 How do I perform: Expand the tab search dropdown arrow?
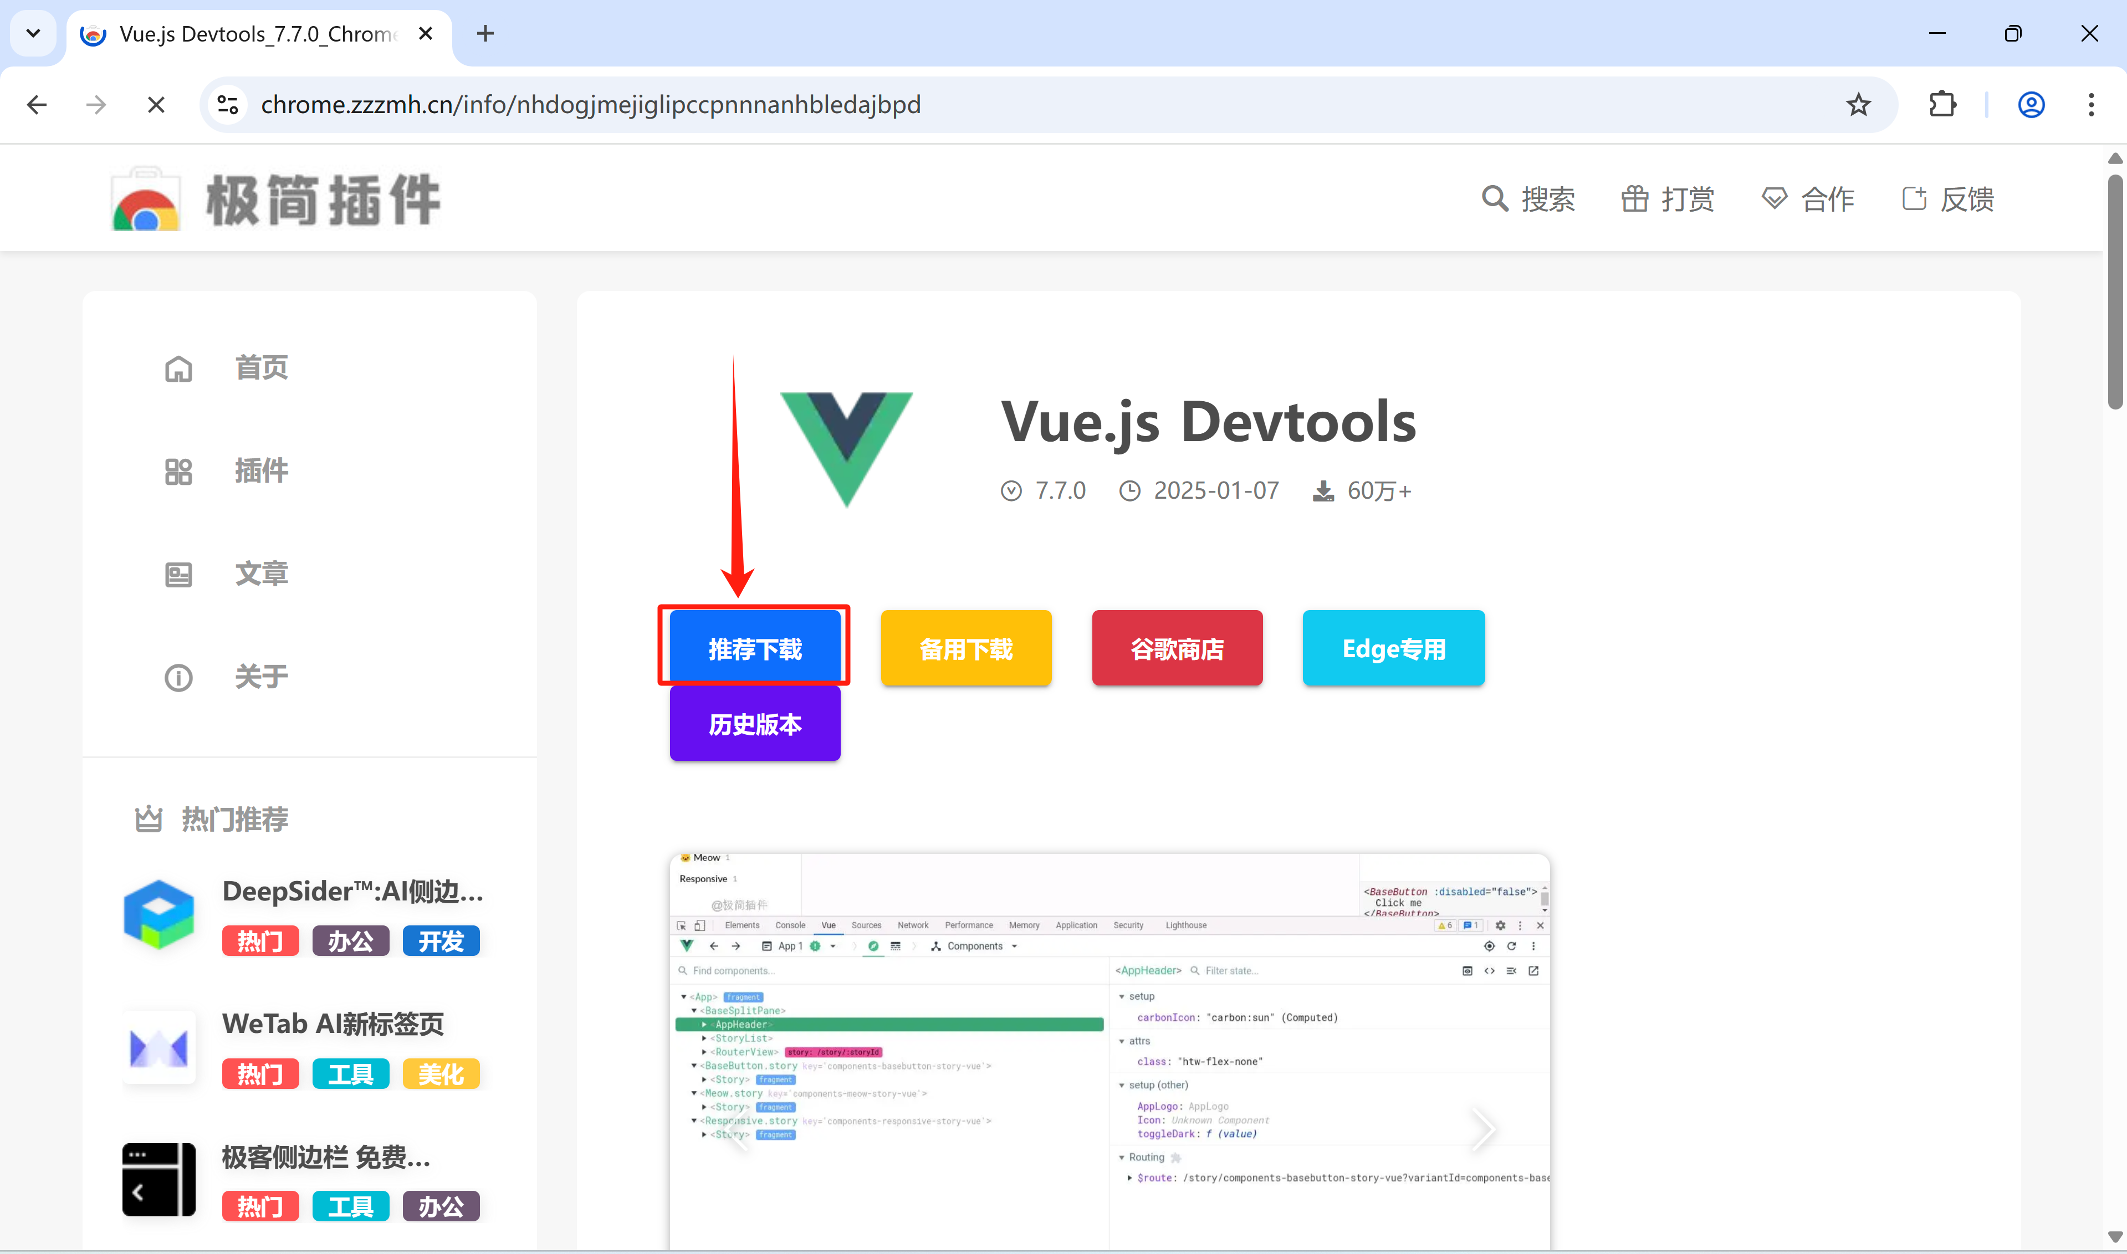33,34
